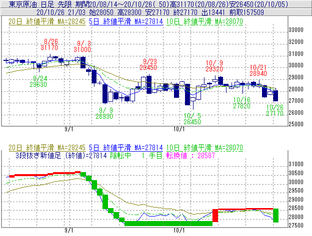312x236 pixels.
Task: Click upper chart 10日 MA=28070 legend
Action: tap(204, 21)
